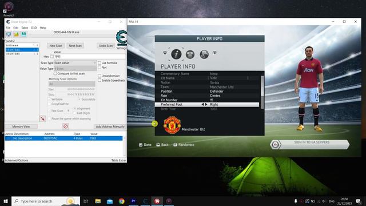The image size is (366, 206).
Task: Click right arrow for Preferred Foot
Action: pos(206,104)
